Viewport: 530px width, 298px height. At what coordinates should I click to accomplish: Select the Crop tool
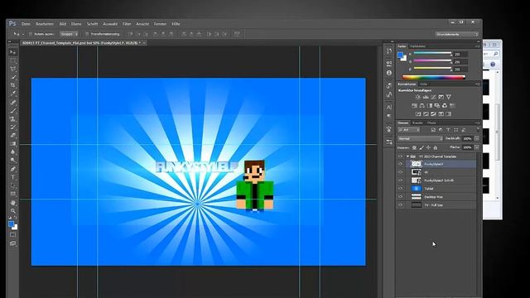coord(13,85)
